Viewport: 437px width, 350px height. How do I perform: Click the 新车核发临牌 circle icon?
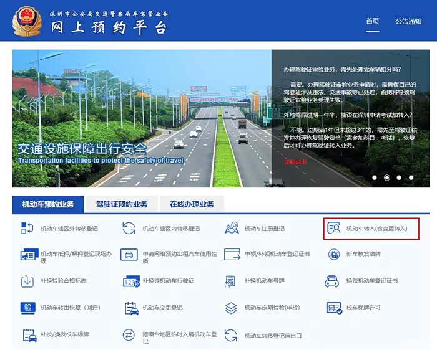pos(333,254)
